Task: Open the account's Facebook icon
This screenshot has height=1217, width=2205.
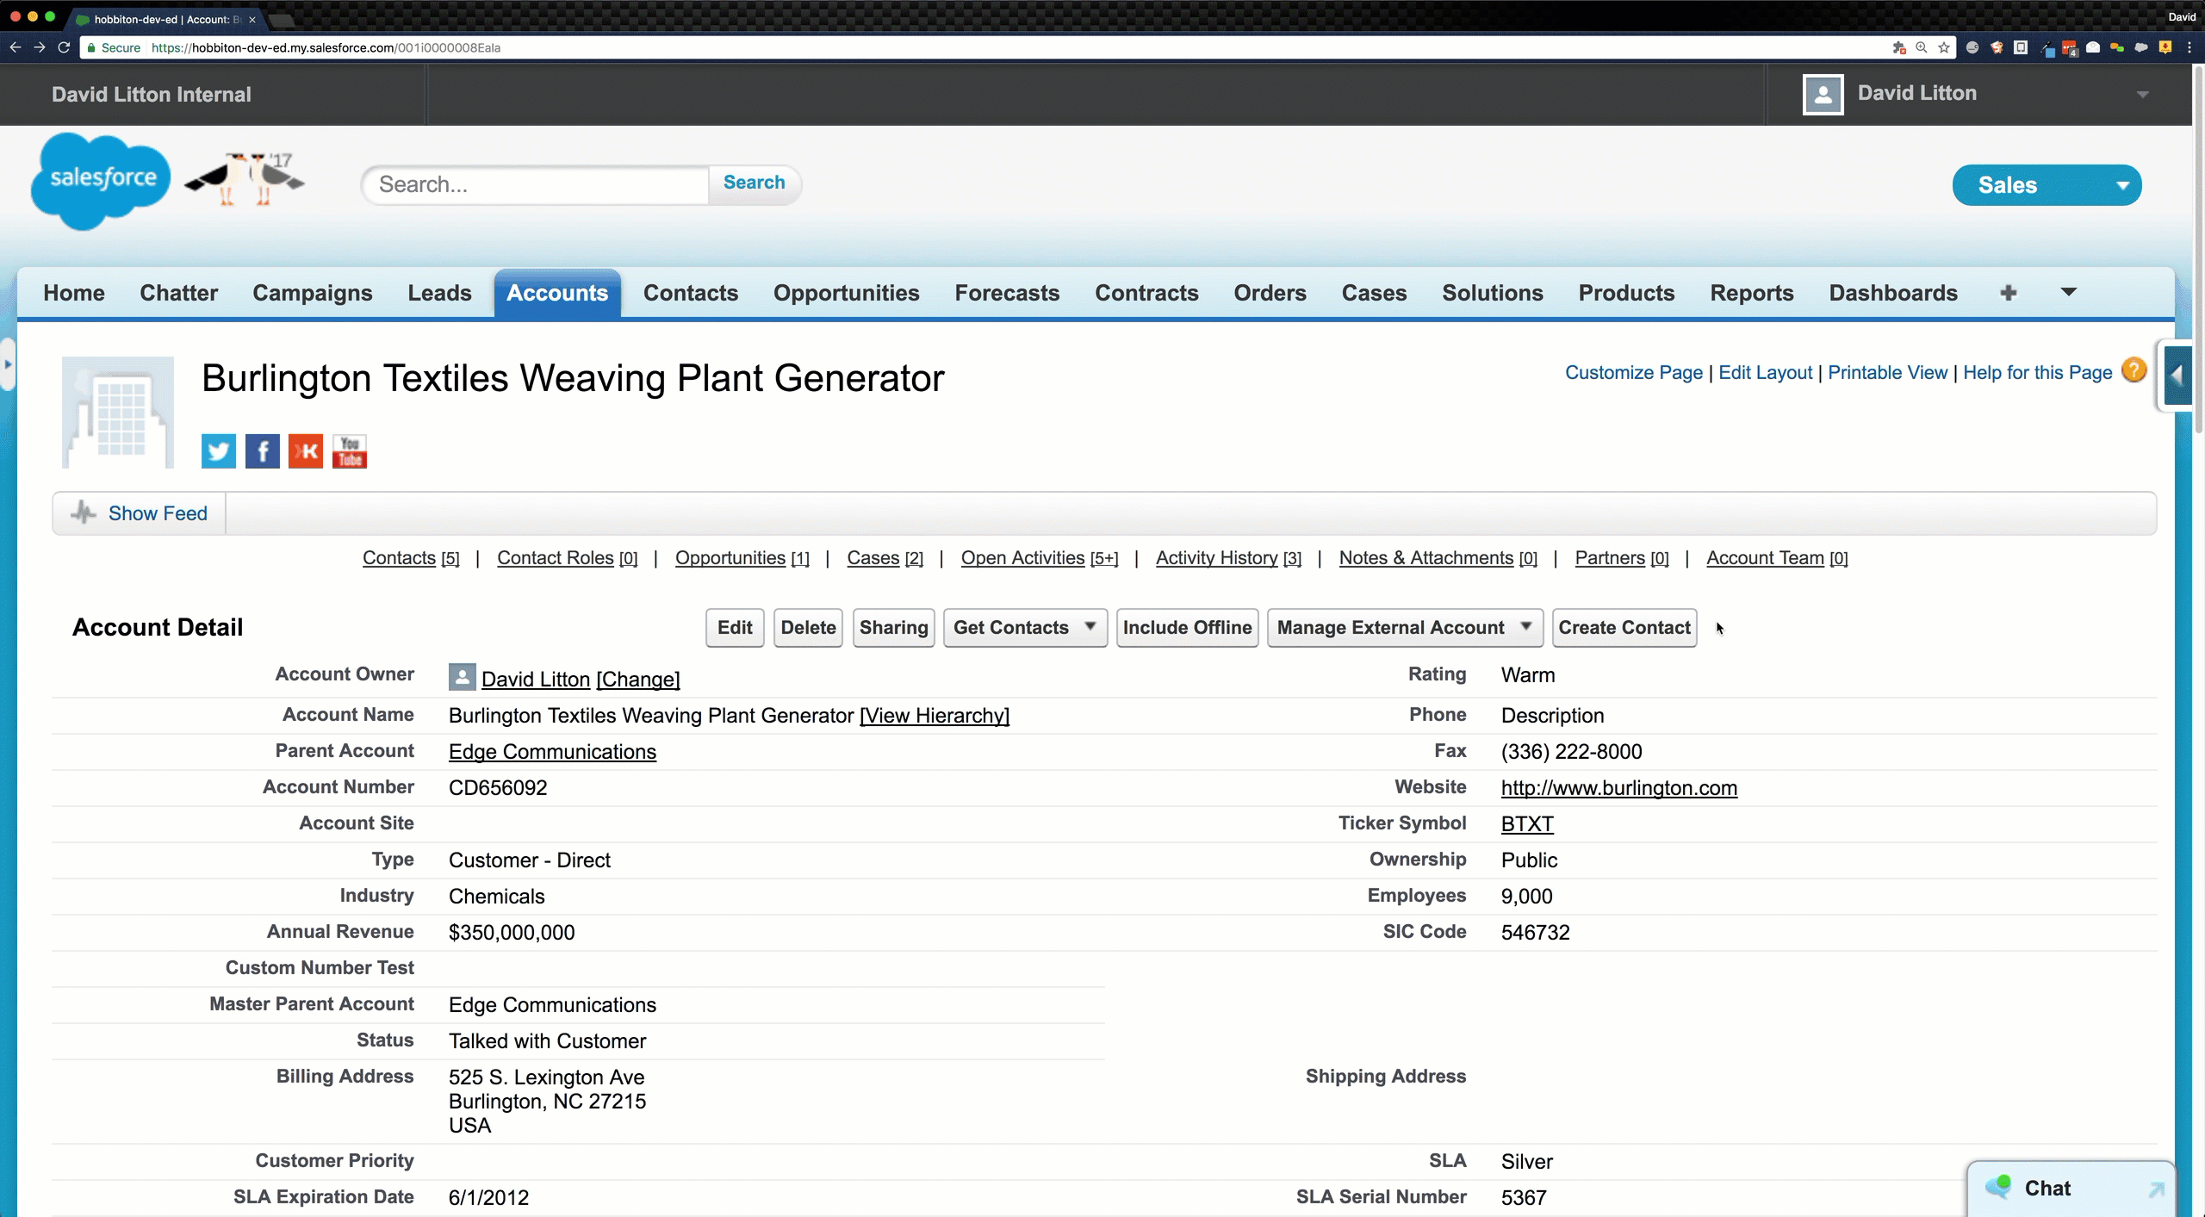Action: 262,451
